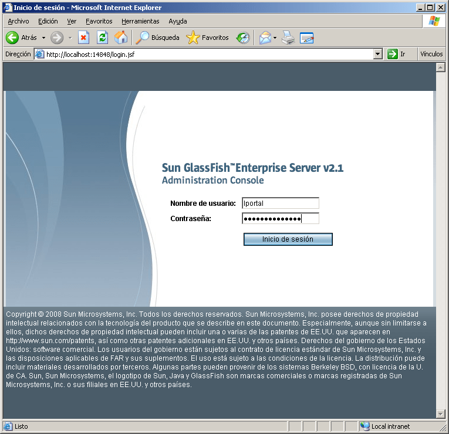Click the page icon in address bar
The width and height of the screenshot is (449, 434).
click(x=40, y=54)
